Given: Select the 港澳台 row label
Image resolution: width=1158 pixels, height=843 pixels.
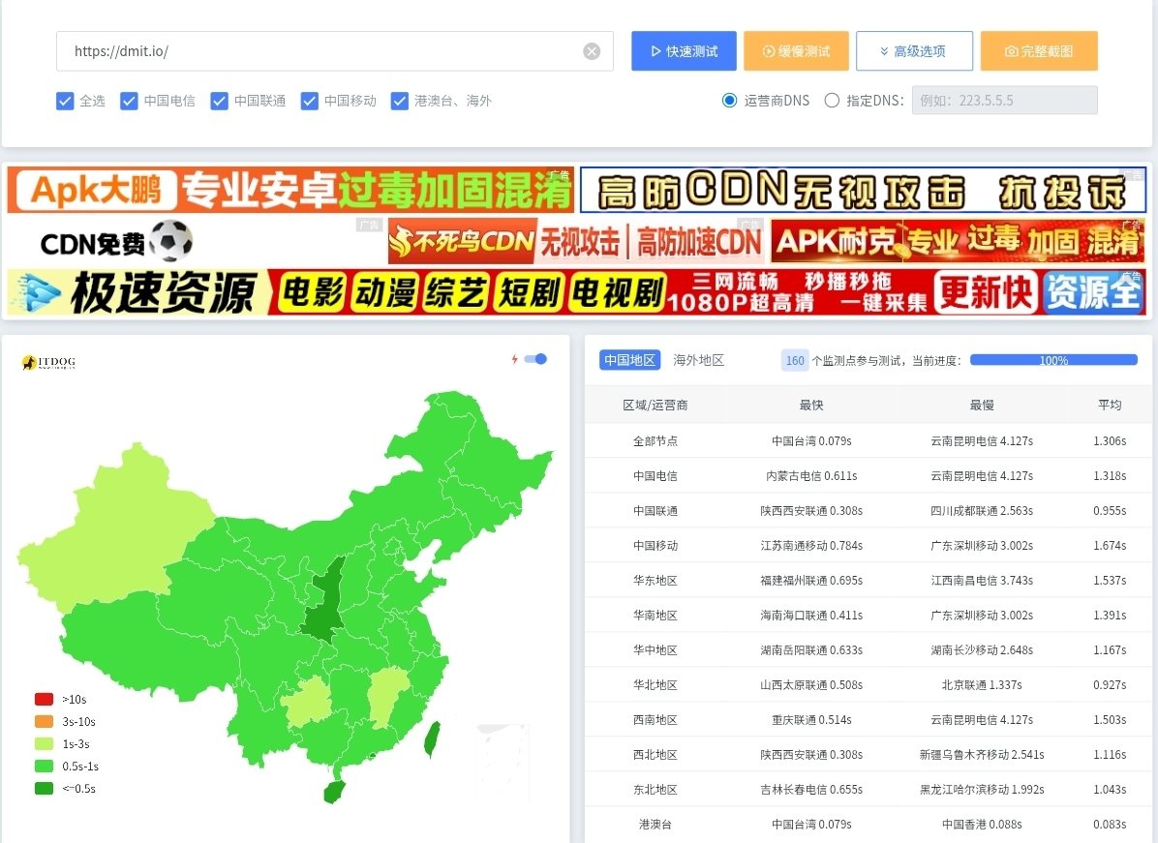Looking at the screenshot, I should pos(655,824).
